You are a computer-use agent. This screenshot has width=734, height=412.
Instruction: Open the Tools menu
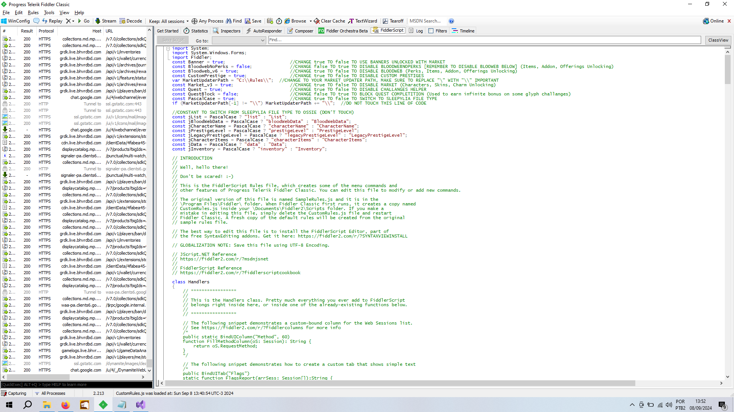click(x=49, y=13)
